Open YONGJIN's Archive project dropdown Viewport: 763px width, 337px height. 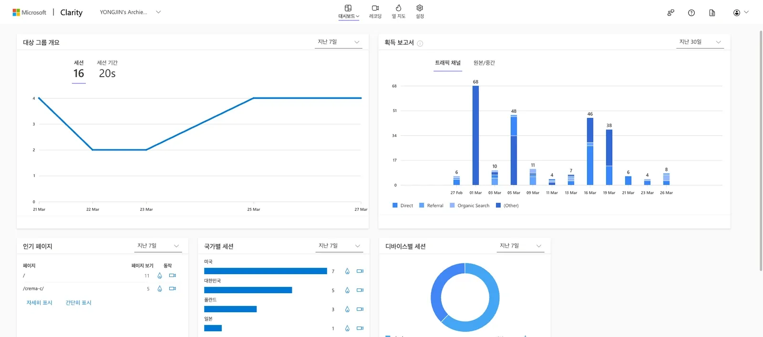130,12
